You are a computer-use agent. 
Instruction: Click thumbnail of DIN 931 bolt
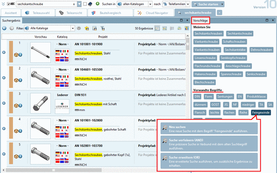[41, 103]
